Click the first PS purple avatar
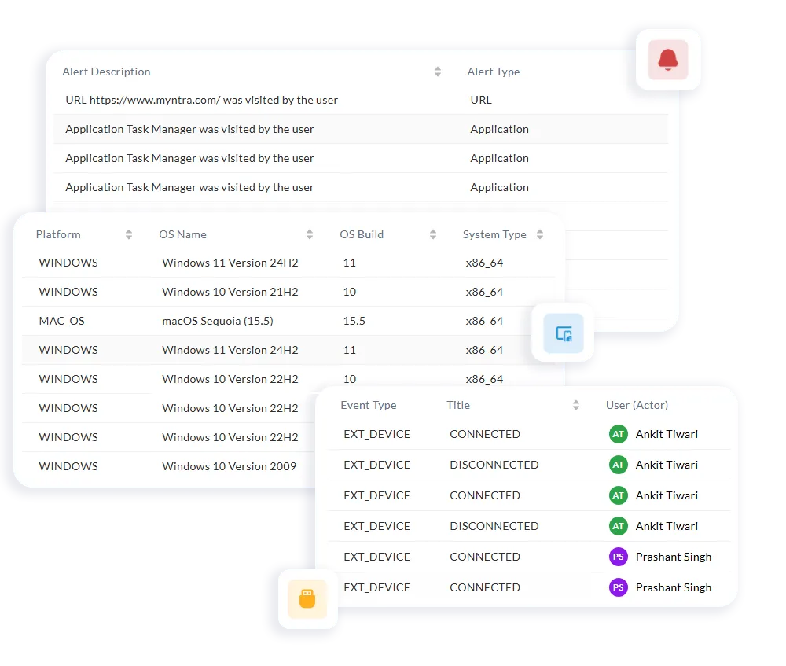This screenshot has width=786, height=666. coord(618,557)
